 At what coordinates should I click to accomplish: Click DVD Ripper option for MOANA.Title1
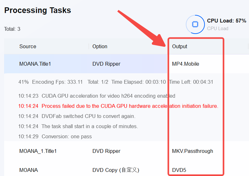click(106, 64)
